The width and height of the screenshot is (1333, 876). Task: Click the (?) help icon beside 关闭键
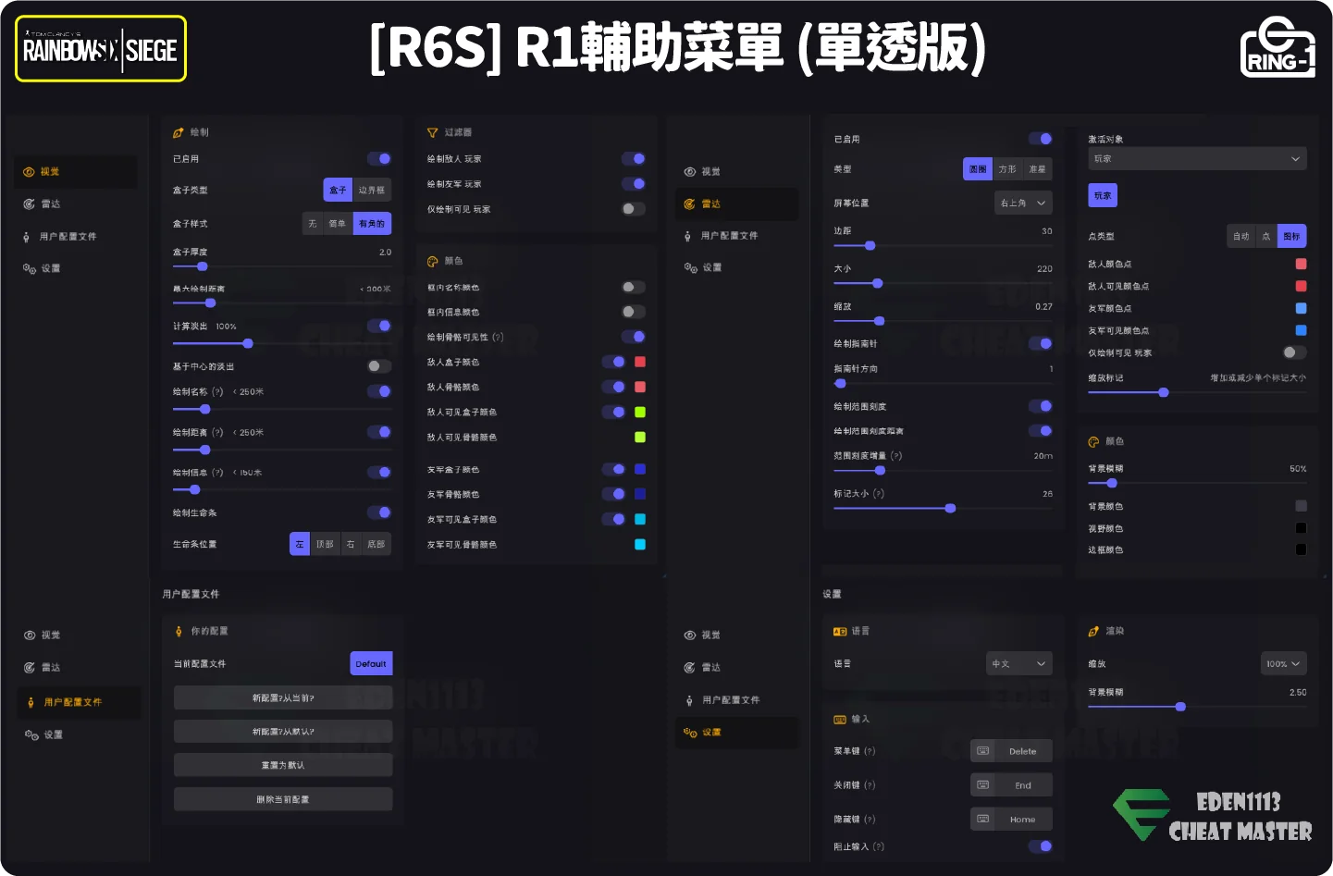click(x=870, y=785)
